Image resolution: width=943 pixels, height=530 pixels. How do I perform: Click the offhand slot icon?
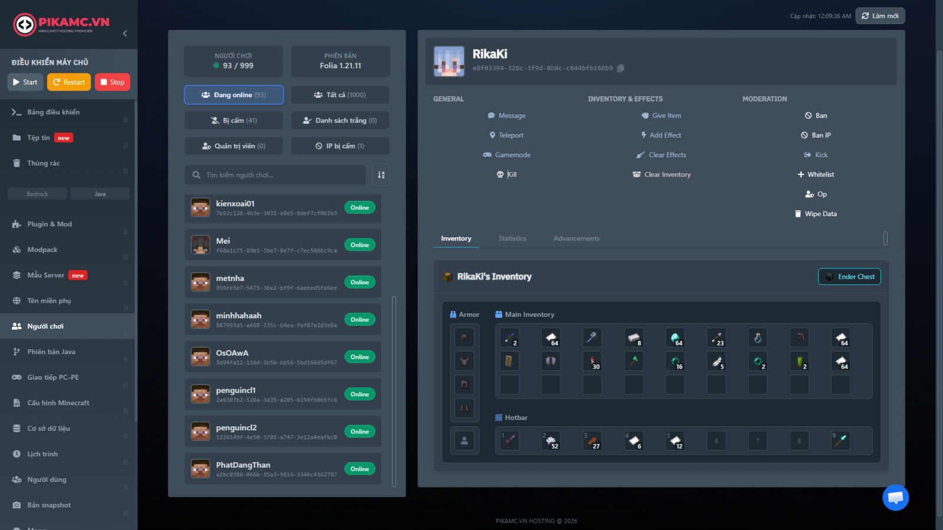tap(464, 440)
